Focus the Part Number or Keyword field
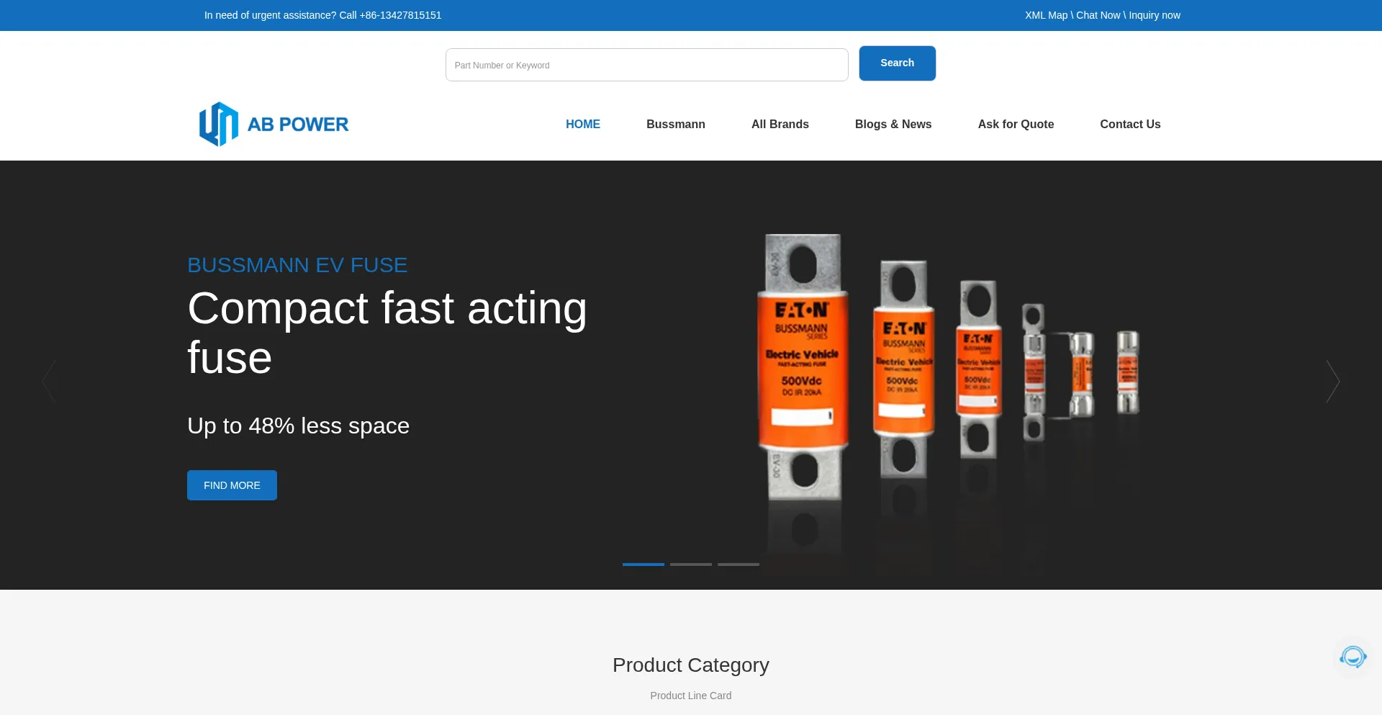 (647, 65)
